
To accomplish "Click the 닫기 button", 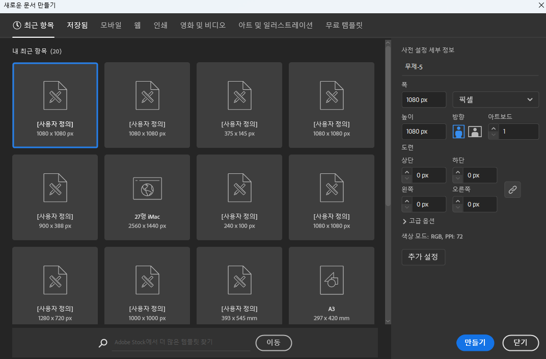I will pos(521,343).
